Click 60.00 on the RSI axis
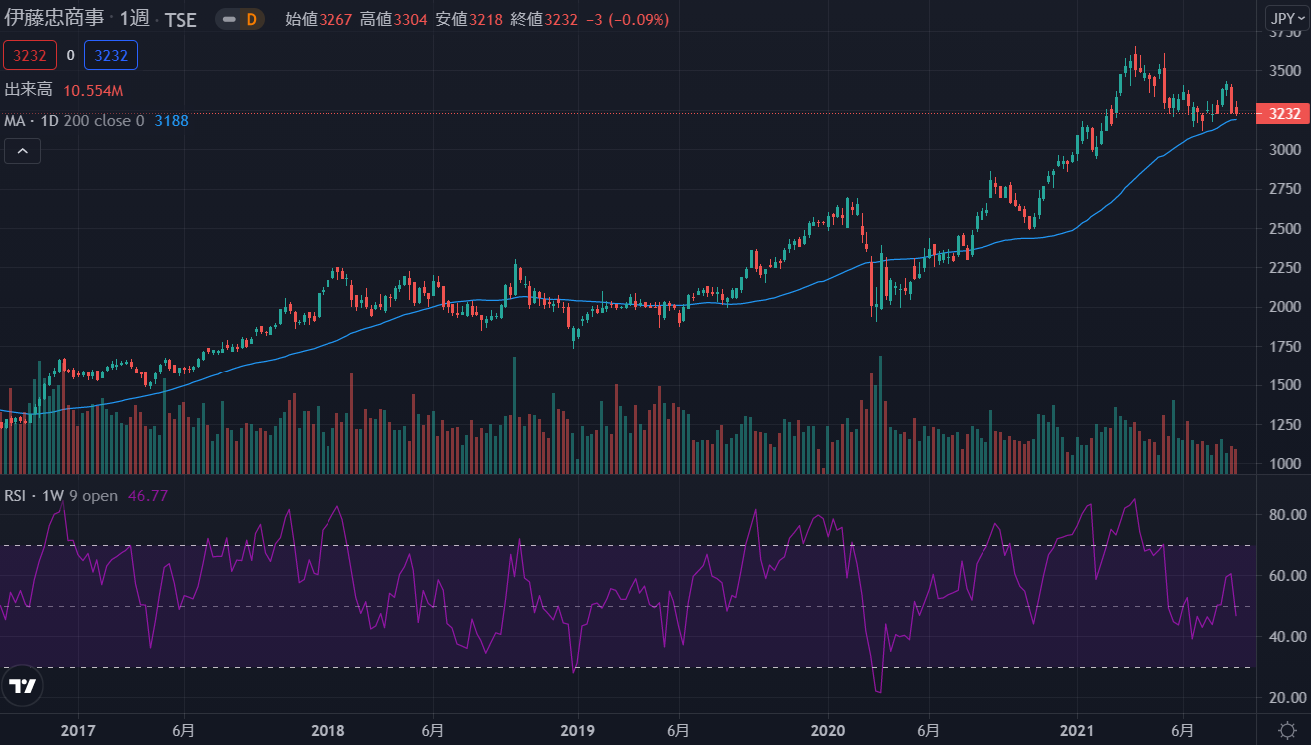This screenshot has width=1311, height=745. (x=1288, y=576)
